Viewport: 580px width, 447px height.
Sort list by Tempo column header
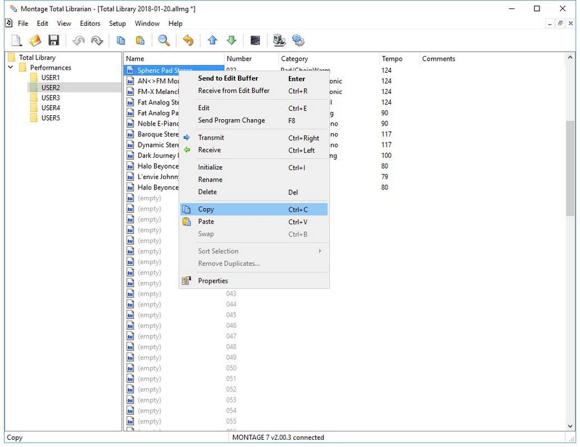(x=392, y=59)
